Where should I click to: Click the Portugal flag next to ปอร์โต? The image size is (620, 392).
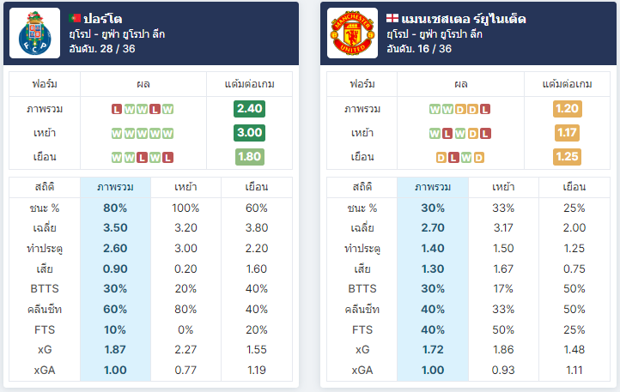click(x=75, y=18)
